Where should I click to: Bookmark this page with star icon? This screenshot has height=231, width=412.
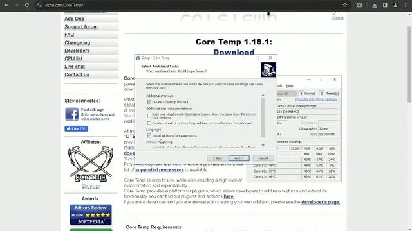coord(345,5)
